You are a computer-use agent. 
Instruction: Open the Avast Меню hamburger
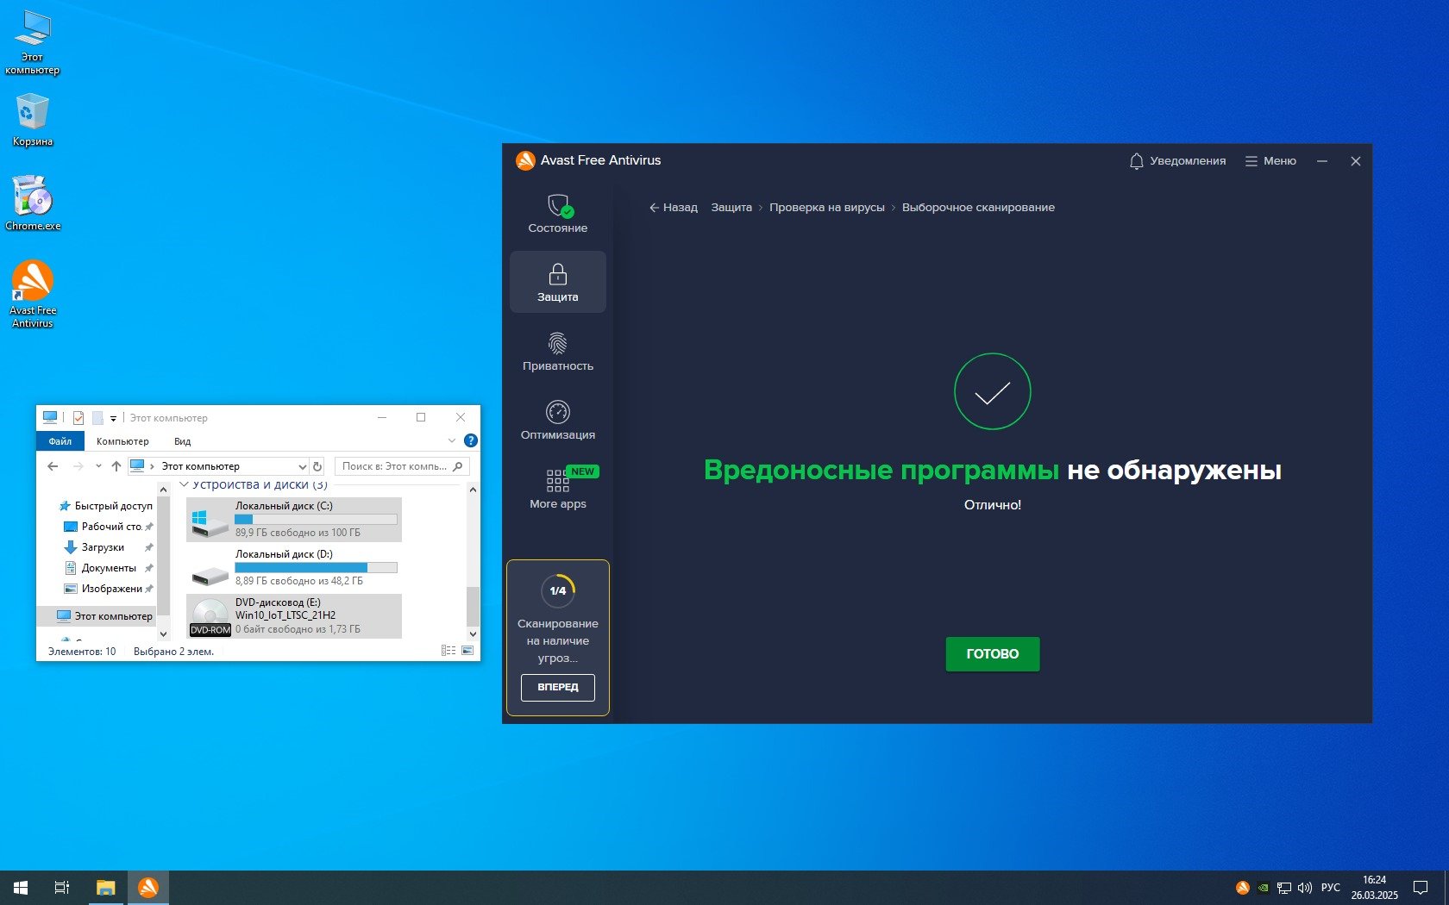pos(1270,161)
